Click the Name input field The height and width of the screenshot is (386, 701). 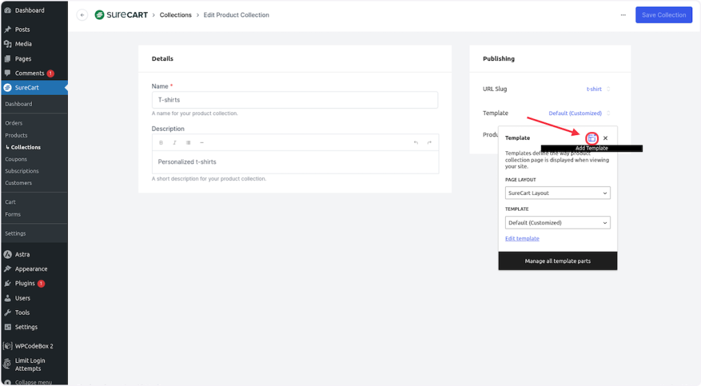[294, 100]
